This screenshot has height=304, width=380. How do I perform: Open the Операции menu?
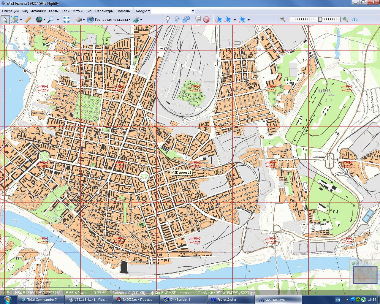pyautogui.click(x=10, y=11)
